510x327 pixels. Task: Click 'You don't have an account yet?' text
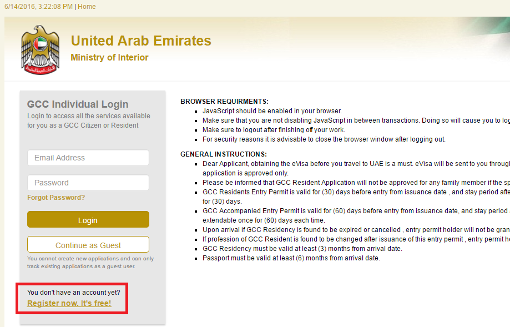[73, 293]
